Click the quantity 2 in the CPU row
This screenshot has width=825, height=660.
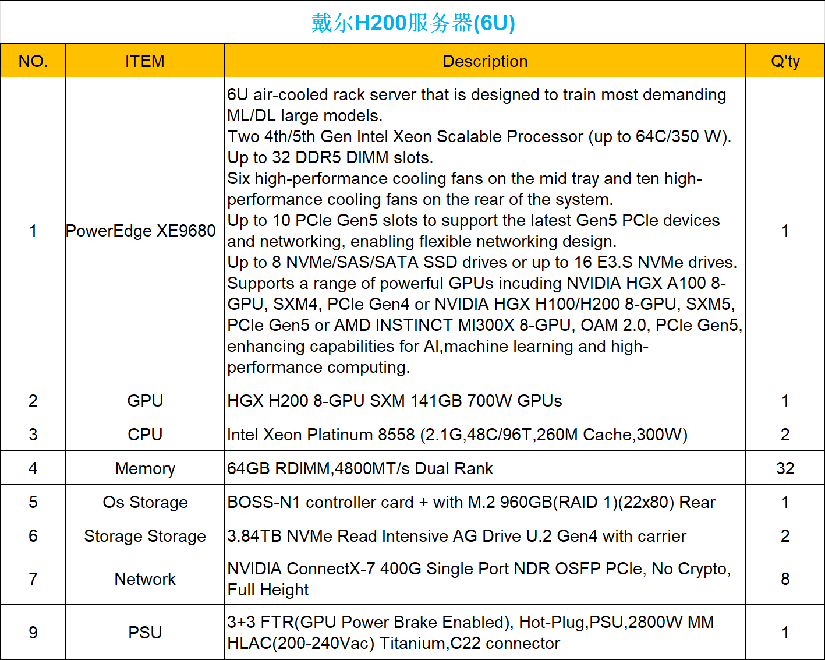point(785,434)
